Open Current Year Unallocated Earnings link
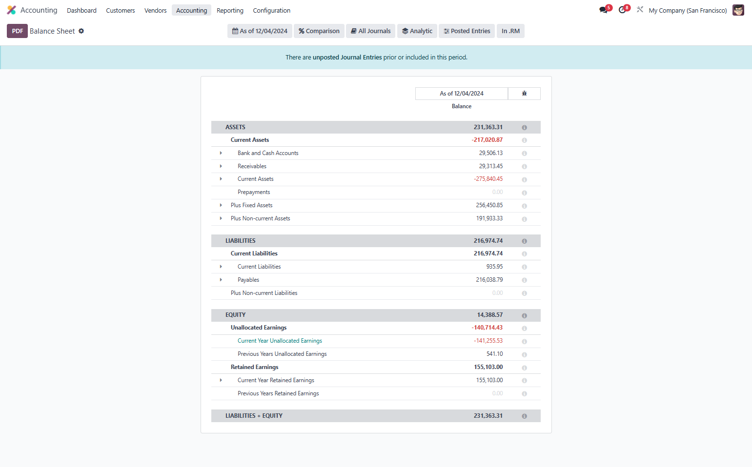This screenshot has width=752, height=467. [x=280, y=341]
